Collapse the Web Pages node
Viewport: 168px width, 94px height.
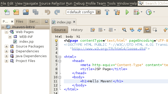[x=7, y=32]
